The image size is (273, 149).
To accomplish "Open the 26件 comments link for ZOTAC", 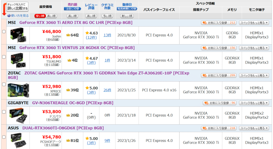I will tap(107, 90).
